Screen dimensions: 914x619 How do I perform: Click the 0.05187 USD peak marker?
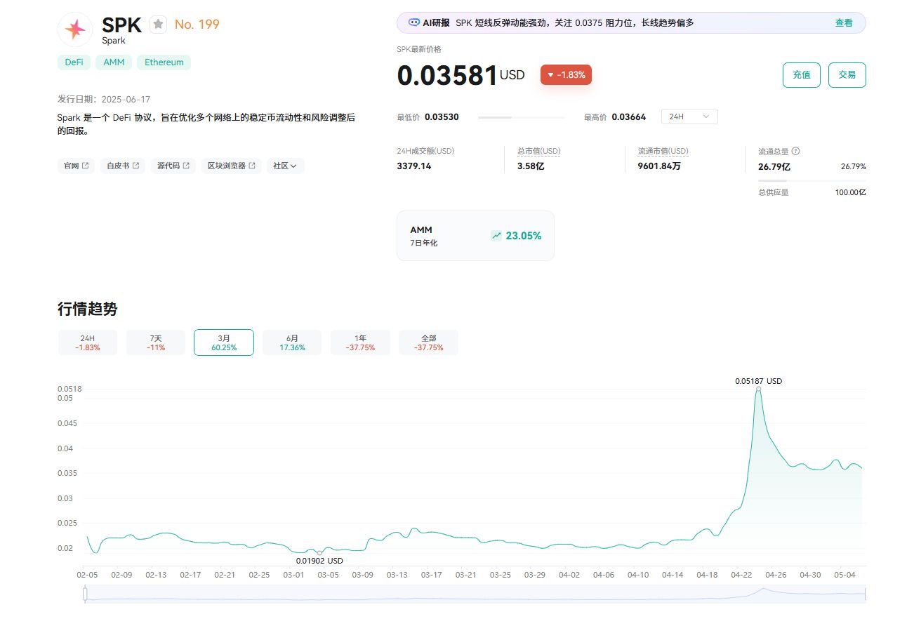(758, 389)
